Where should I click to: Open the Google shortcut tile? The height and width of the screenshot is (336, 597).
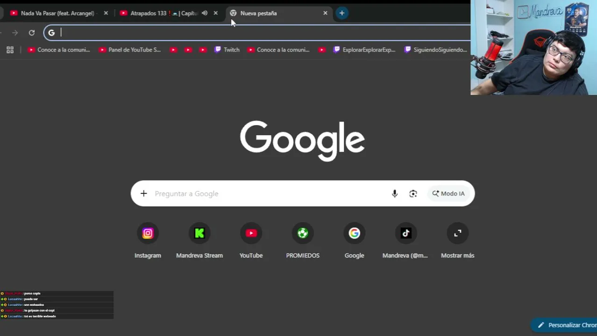pos(354,241)
